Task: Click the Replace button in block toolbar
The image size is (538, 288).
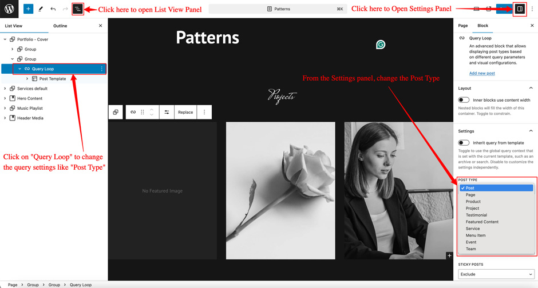Action: tap(185, 112)
